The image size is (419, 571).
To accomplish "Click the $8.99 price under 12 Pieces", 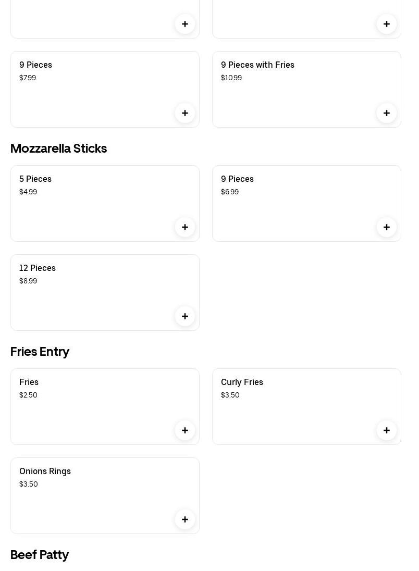I will click(28, 281).
